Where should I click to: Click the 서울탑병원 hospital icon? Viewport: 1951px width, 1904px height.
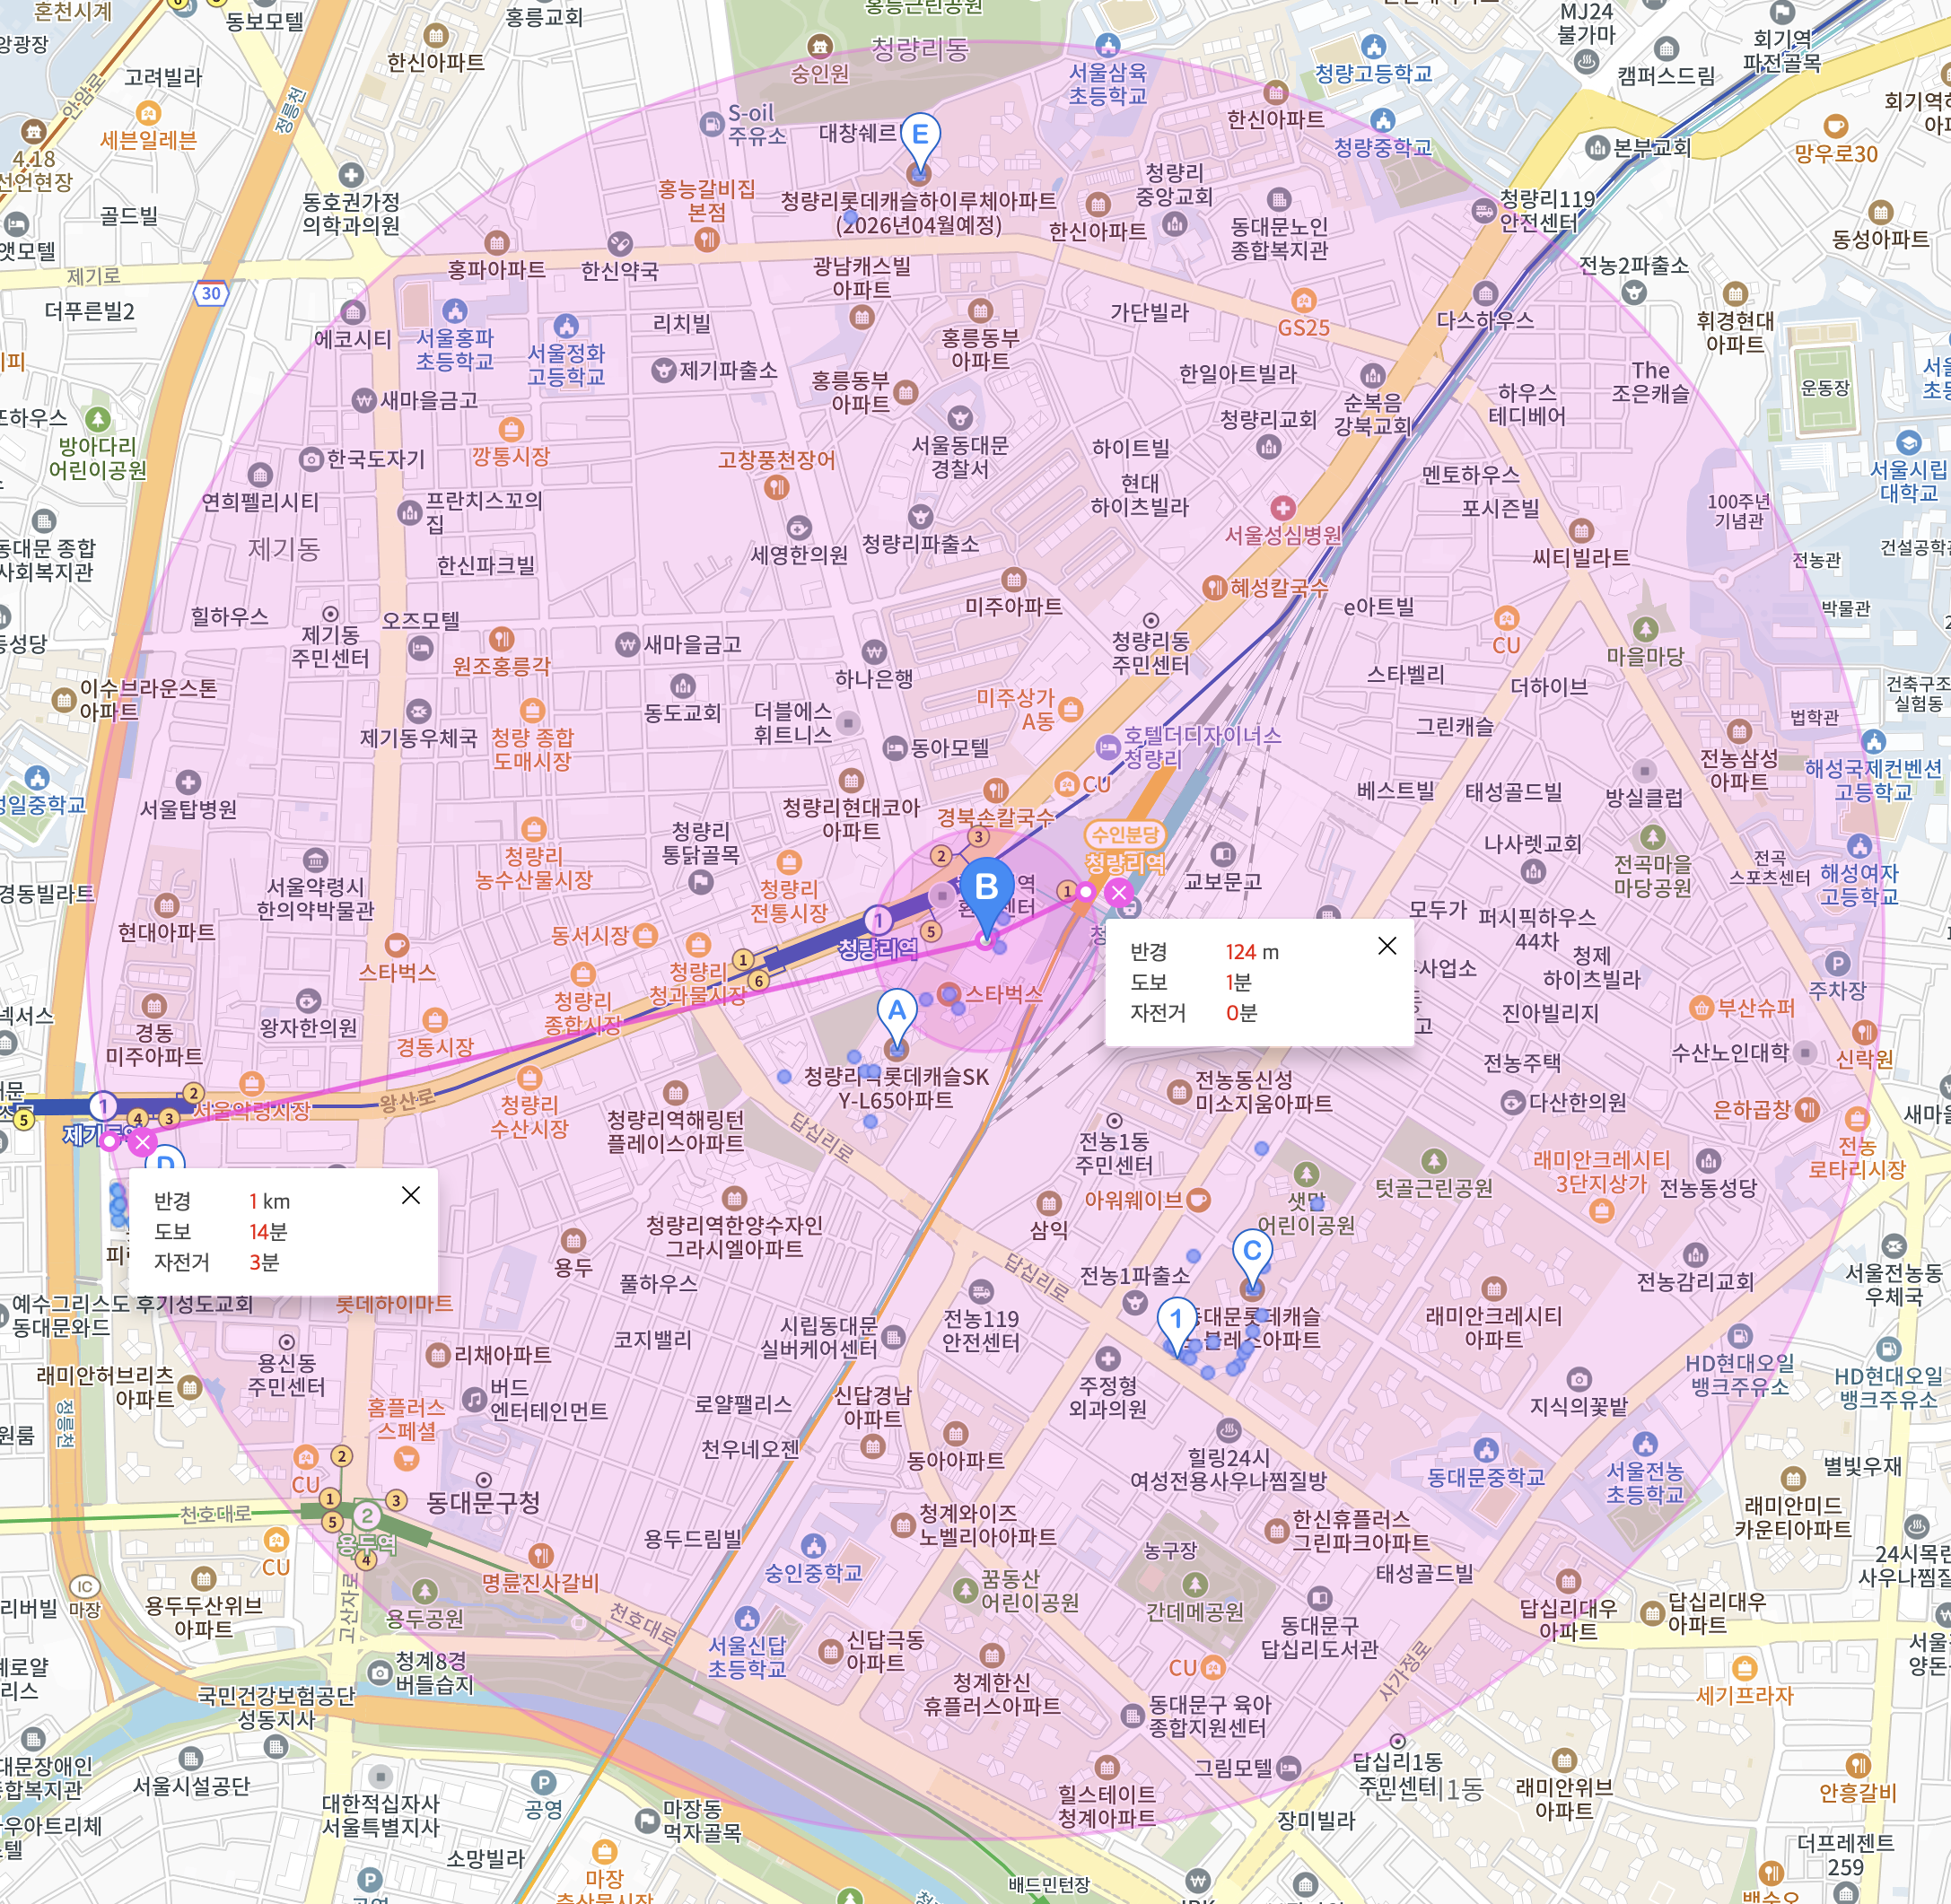click(188, 782)
